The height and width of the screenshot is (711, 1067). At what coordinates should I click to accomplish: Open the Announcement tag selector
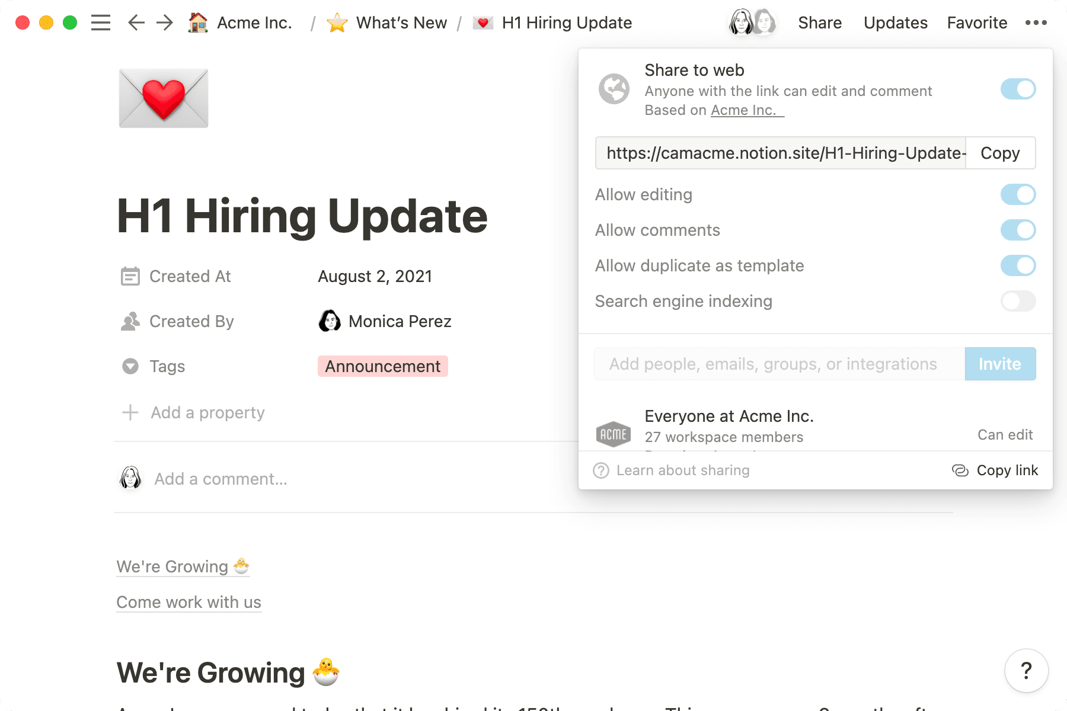[x=382, y=366]
